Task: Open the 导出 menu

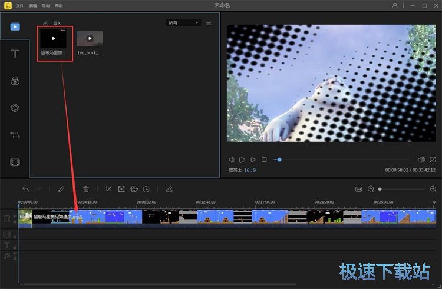Action: [x=45, y=6]
